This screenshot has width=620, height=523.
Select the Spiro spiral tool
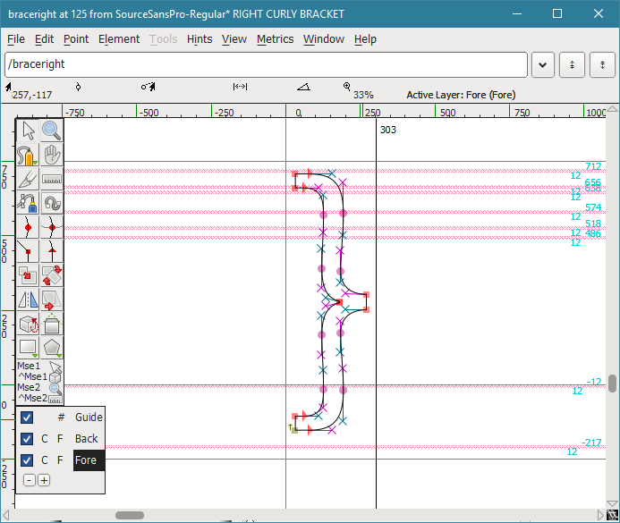52,203
